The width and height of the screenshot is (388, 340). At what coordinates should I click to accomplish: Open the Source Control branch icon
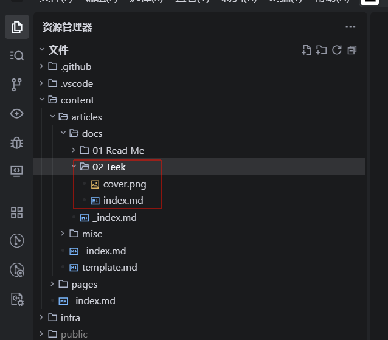pyautogui.click(x=17, y=85)
